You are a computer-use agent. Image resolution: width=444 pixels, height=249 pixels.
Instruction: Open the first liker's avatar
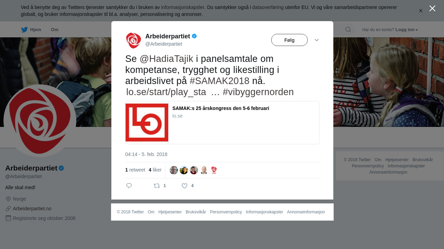[174, 170]
